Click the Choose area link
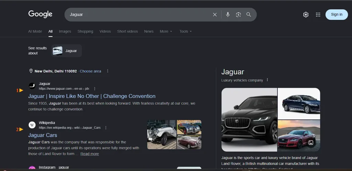The height and width of the screenshot is (171, 352). coord(90,71)
